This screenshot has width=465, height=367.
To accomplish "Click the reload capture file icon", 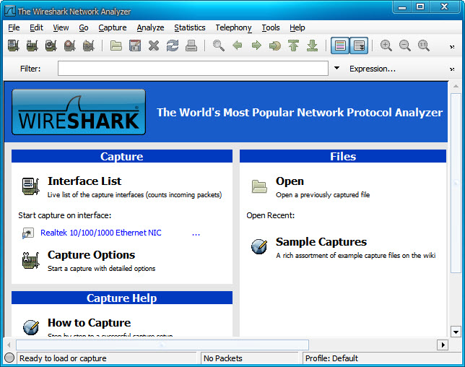I will click(172, 46).
